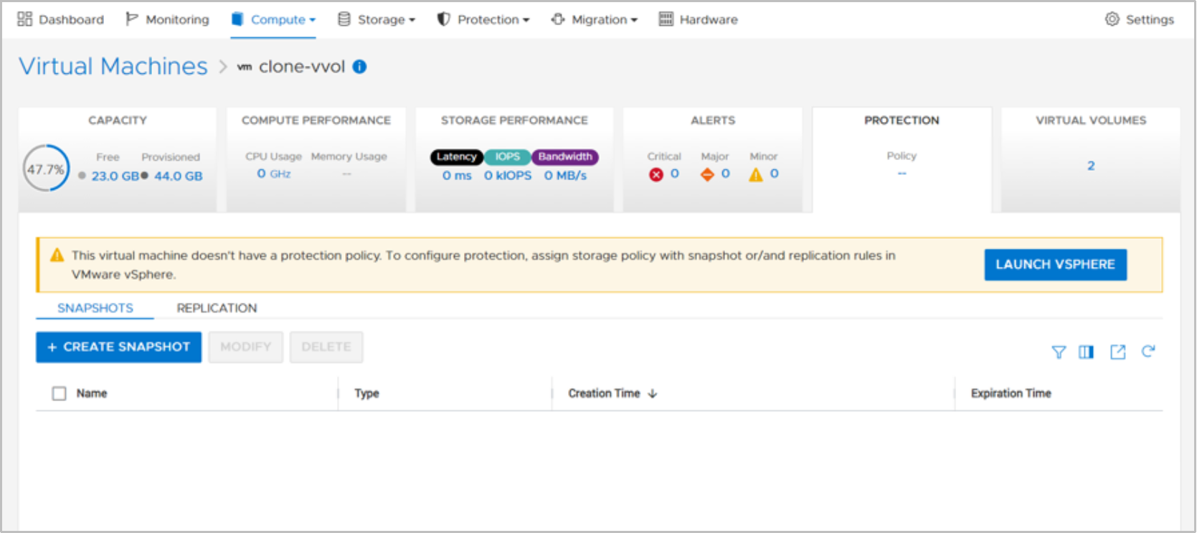Click the CREATE SNAPSHOT button

click(118, 347)
